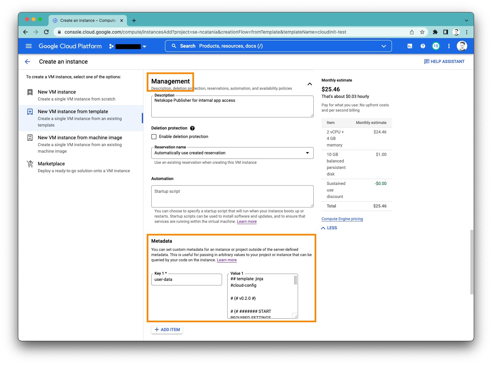
Task: Open browser extensions puzzle icon
Action: 435,32
